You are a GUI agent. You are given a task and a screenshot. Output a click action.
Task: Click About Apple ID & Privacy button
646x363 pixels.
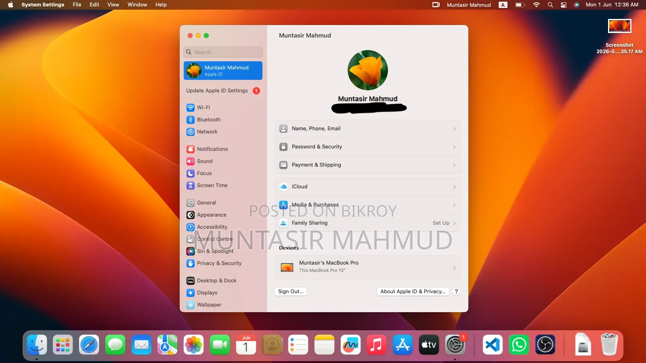coord(413,292)
